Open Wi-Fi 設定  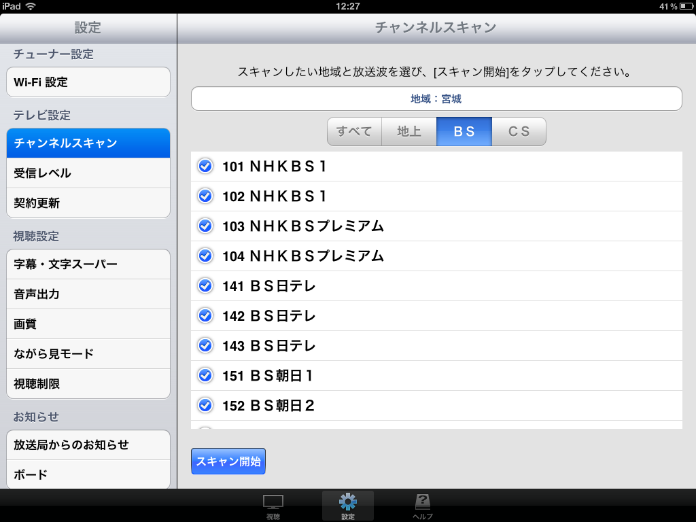88,82
